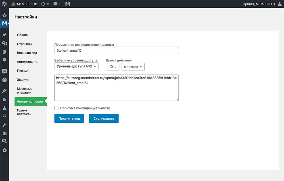Enable the Политика конфиденциальности checkbox
Image resolution: width=284 pixels, height=181 pixels.
[x=56, y=108]
